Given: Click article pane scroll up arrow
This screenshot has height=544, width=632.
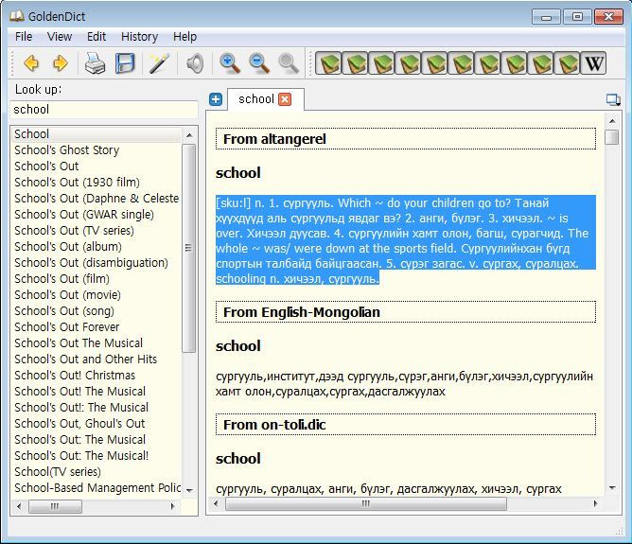Looking at the screenshot, I should (612, 121).
